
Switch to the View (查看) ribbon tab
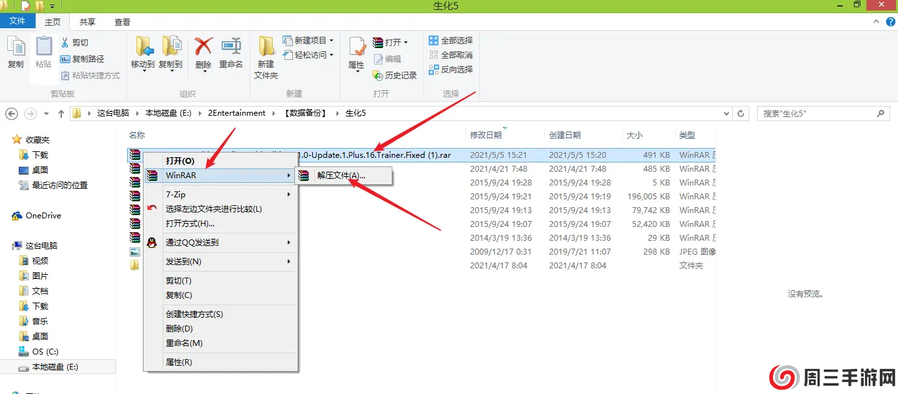click(122, 22)
